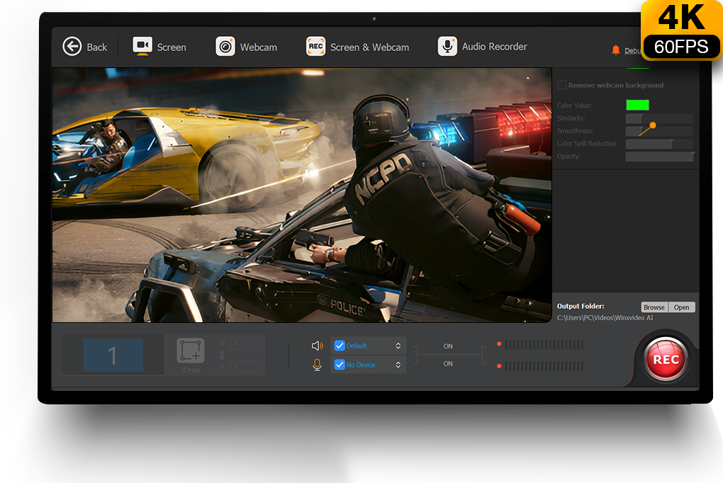Click the game preview video area
This screenshot has width=723, height=483.
pyautogui.click(x=302, y=195)
